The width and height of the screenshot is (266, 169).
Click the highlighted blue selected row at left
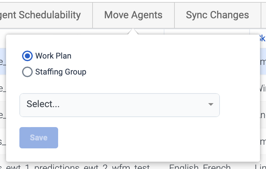click(3, 61)
